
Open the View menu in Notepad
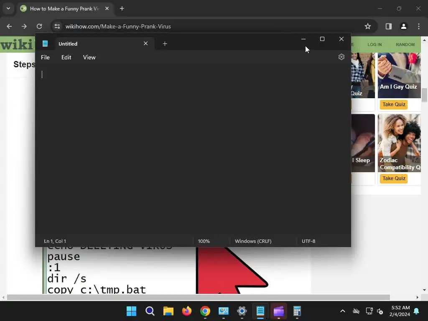tap(89, 57)
